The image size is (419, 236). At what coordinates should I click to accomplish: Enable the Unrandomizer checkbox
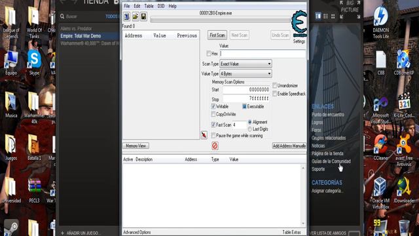point(275,85)
